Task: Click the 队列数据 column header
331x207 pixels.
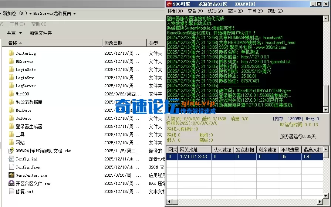Action: coord(223,150)
